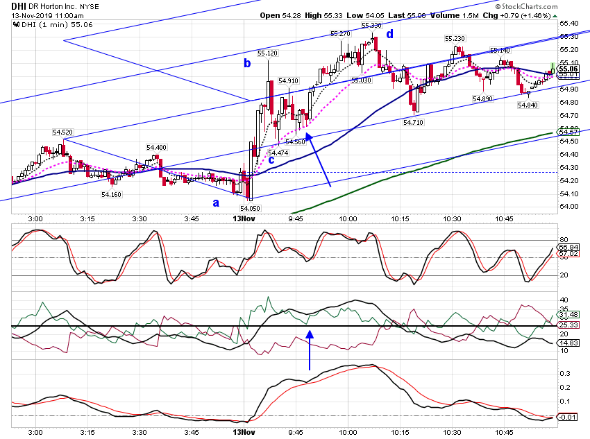590x439 pixels.
Task: Click the candlestick legend icon beside DHI (1 min)
Action: tap(16, 25)
